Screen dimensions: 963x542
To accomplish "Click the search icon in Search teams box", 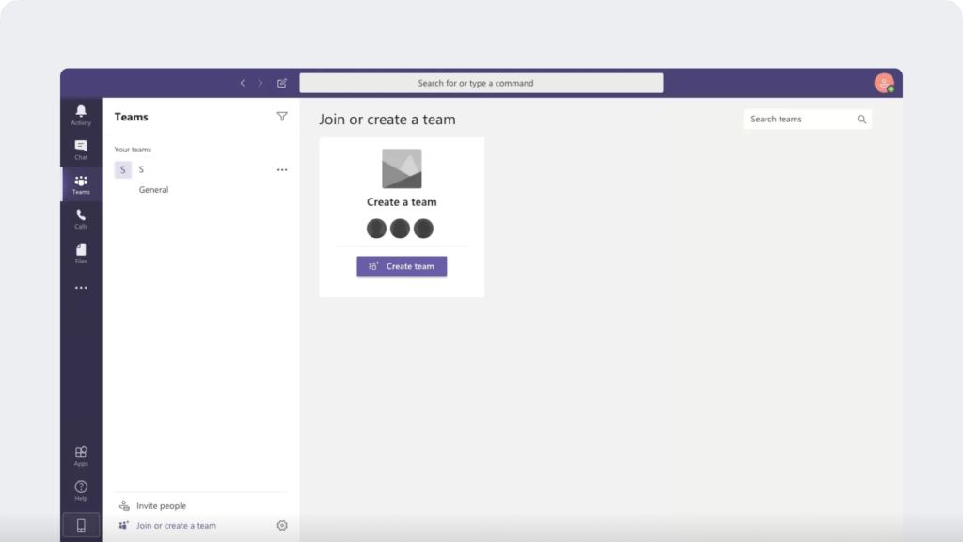I will [x=861, y=120].
